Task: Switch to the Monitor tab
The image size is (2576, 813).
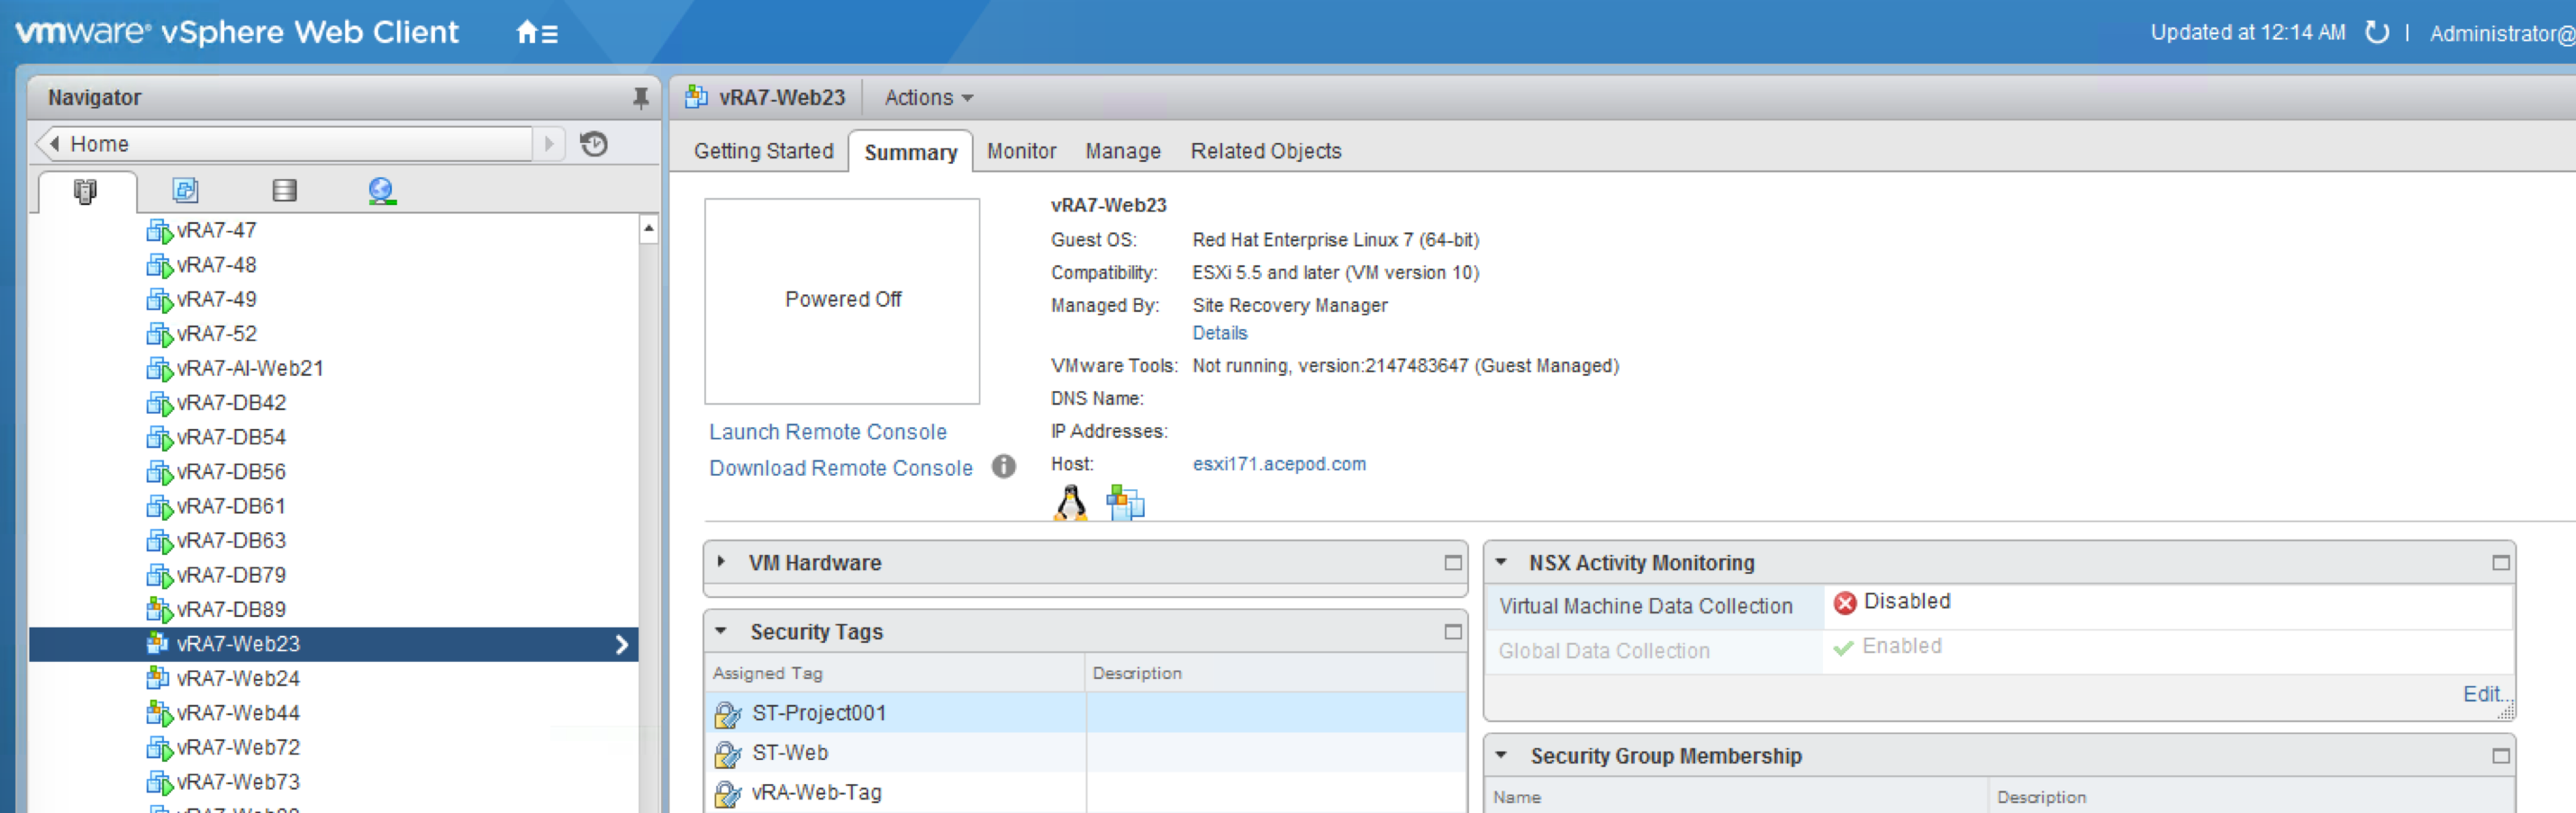Action: click(1021, 151)
